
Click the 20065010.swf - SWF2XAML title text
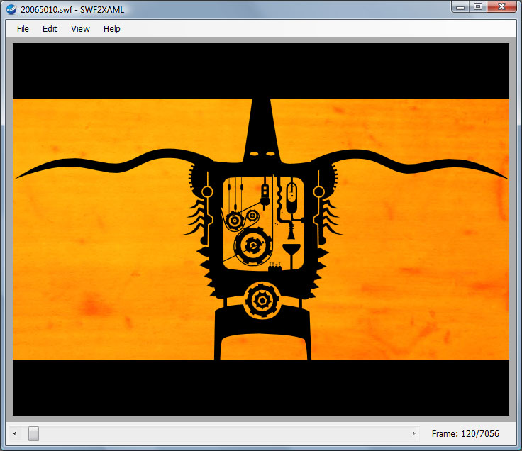[x=72, y=10]
